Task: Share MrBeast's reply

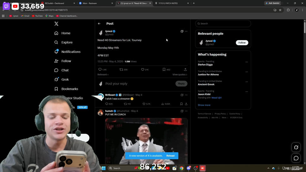Action: (186, 104)
